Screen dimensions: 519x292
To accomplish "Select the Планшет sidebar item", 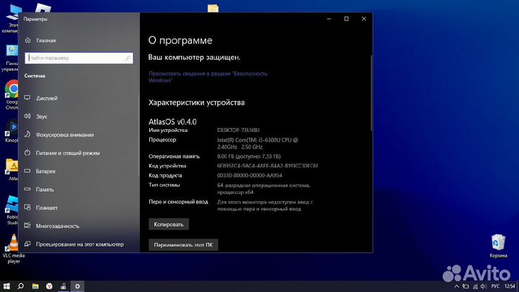I will pyautogui.click(x=47, y=208).
